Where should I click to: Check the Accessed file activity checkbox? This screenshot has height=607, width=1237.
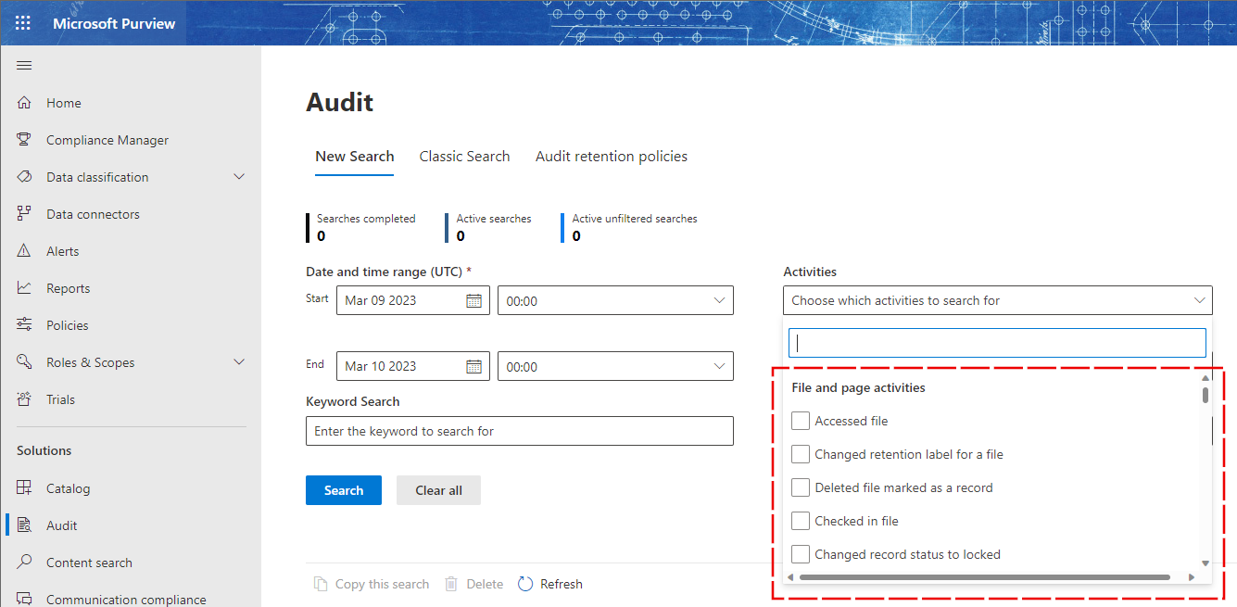(x=801, y=420)
